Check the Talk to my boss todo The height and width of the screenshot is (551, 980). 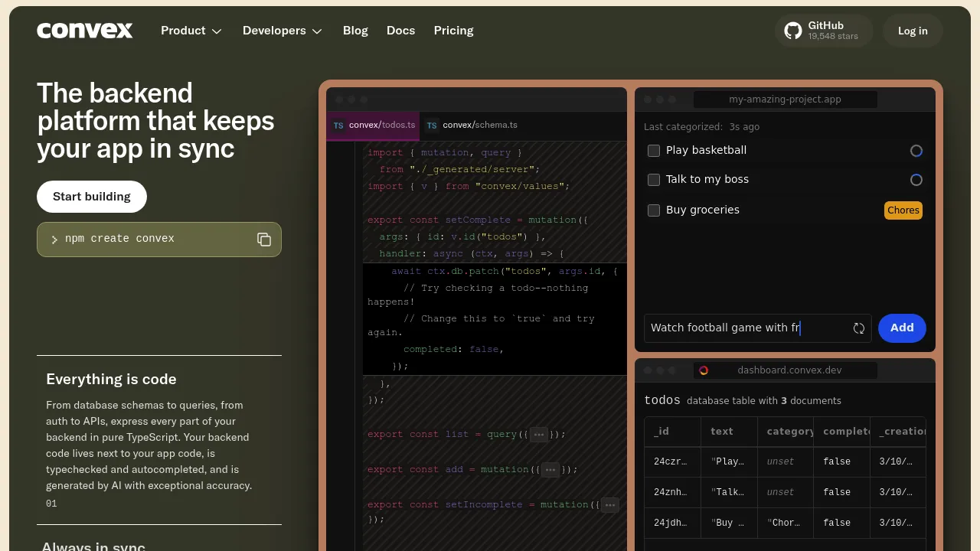coord(654,180)
